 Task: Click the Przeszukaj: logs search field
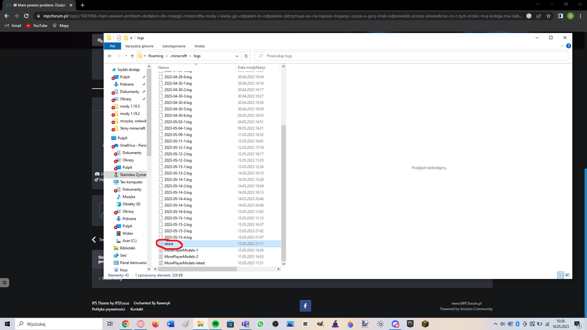coord(411,56)
